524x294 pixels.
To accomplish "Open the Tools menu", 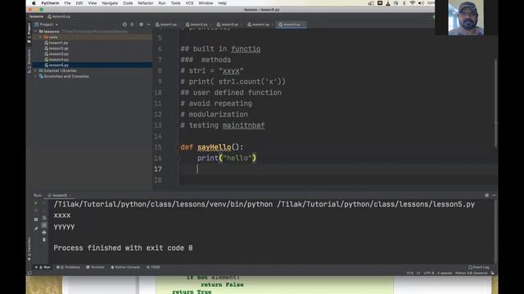I will click(175, 3).
